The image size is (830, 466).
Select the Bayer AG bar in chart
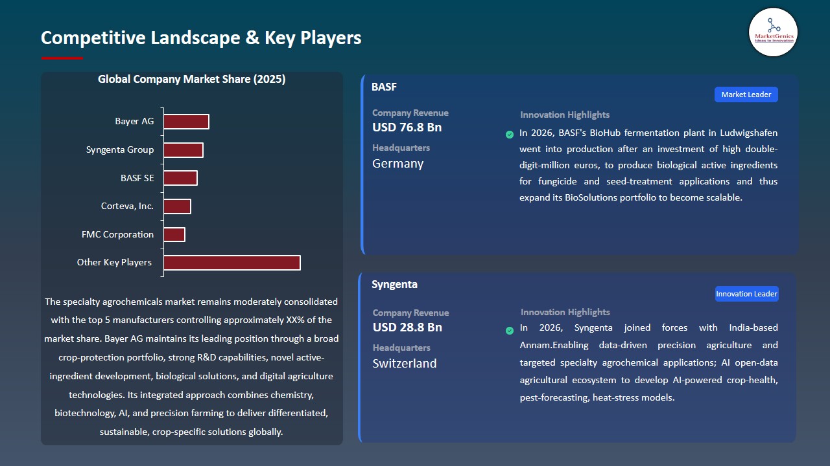186,122
